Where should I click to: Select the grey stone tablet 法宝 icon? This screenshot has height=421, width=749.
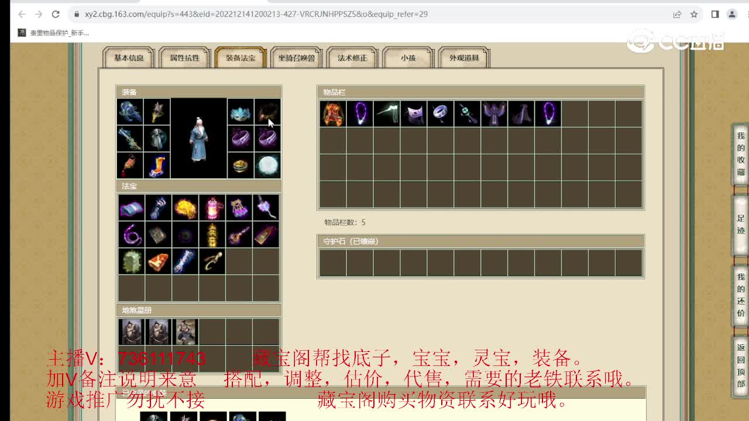(x=158, y=234)
